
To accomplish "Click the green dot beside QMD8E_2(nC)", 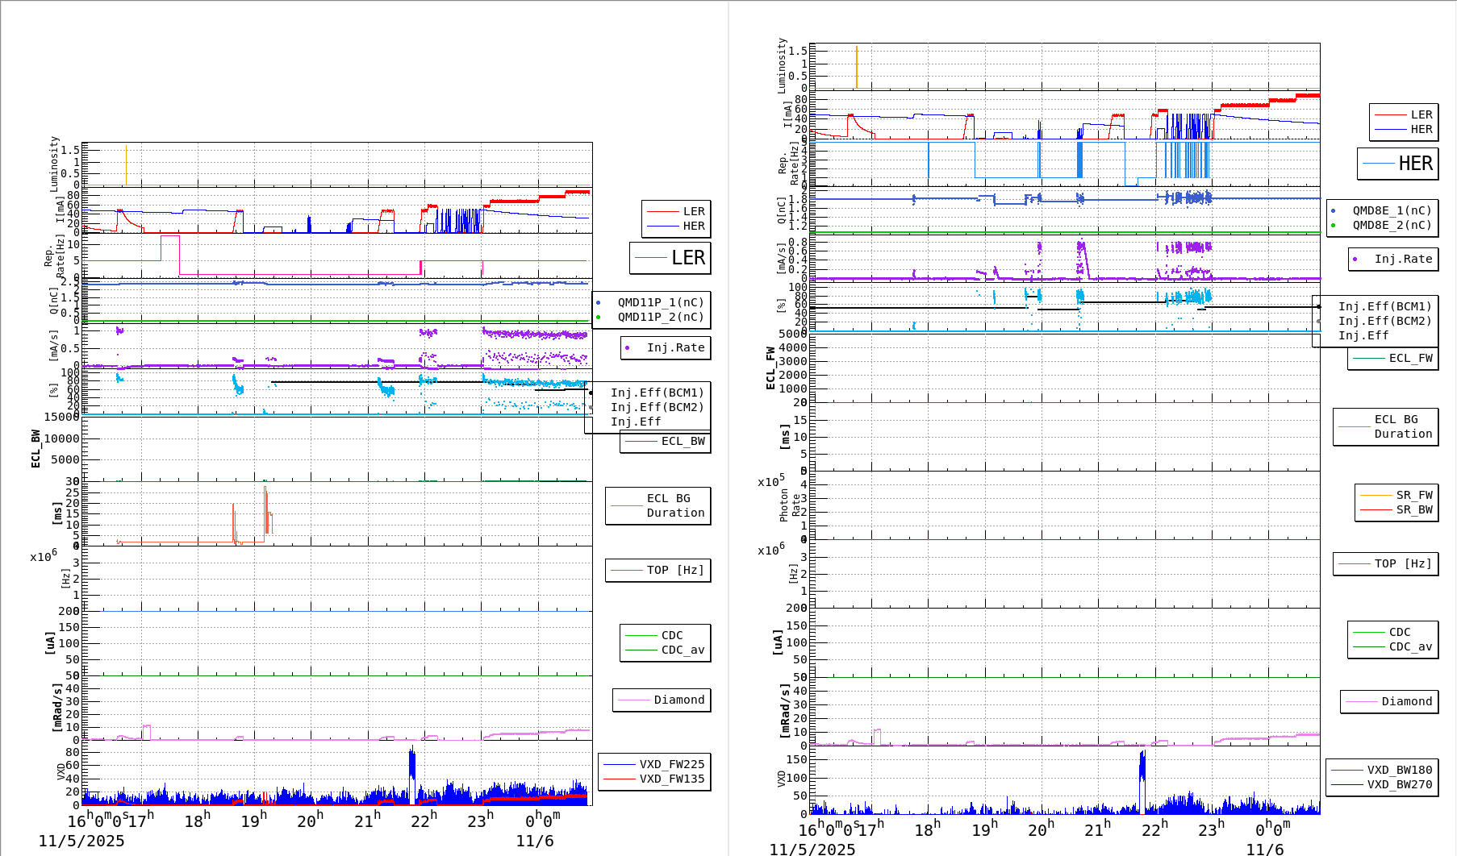I will (x=1333, y=225).
